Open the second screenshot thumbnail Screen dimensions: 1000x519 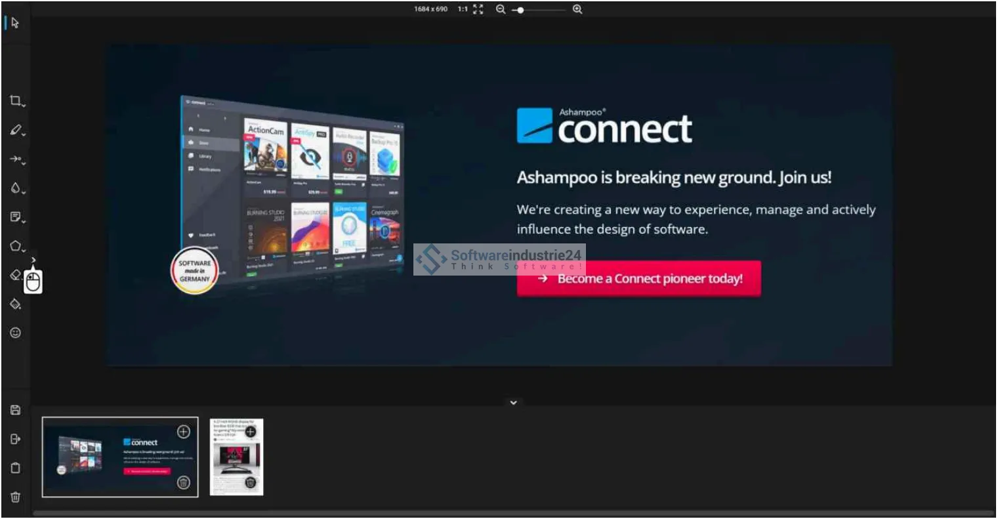(x=236, y=457)
